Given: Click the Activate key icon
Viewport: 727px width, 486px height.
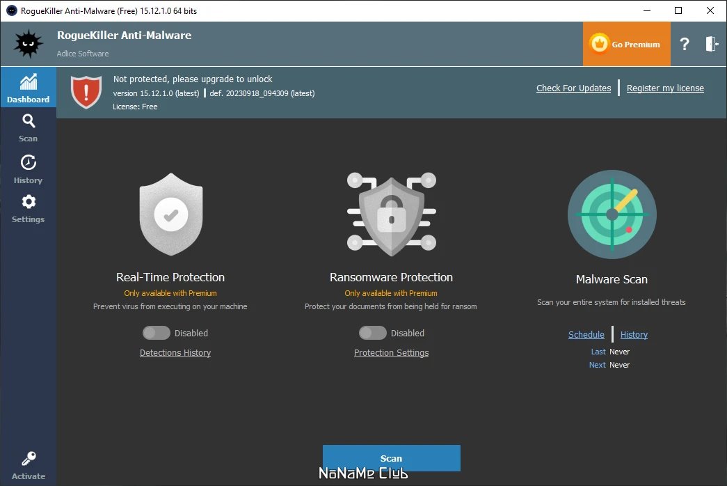Looking at the screenshot, I should 28,465.
